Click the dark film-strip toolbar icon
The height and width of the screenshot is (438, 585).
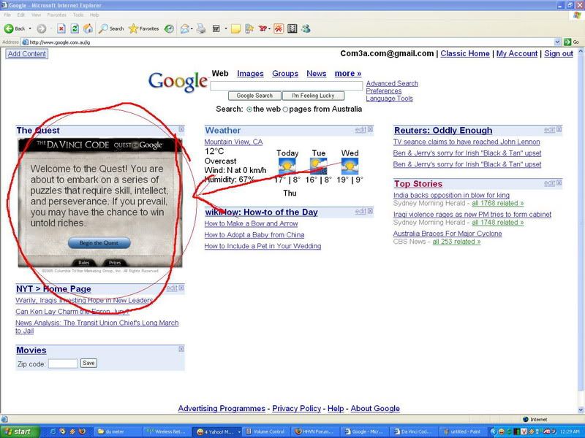pos(292,28)
